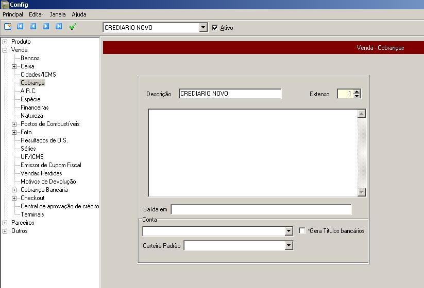Select the Cobrança Bancária tree label
The image size is (424, 288).
click(x=44, y=190)
